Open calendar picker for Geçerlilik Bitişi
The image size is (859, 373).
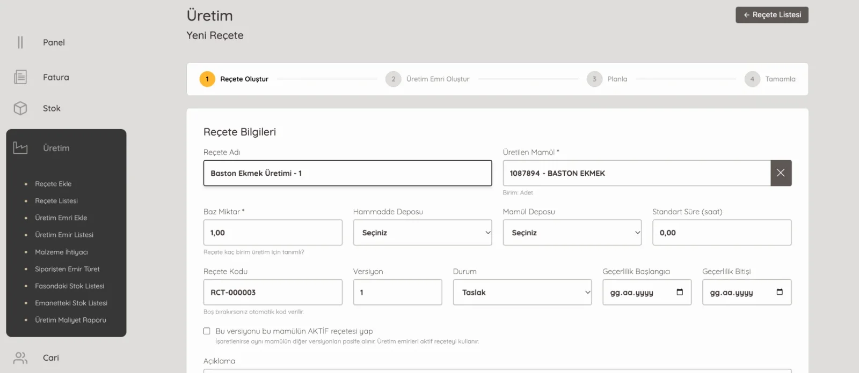pos(780,292)
